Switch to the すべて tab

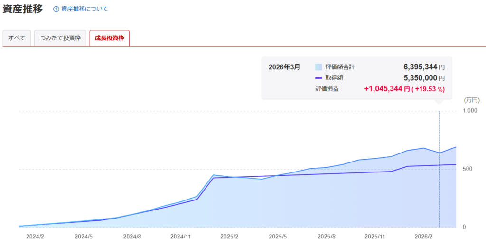pos(17,38)
